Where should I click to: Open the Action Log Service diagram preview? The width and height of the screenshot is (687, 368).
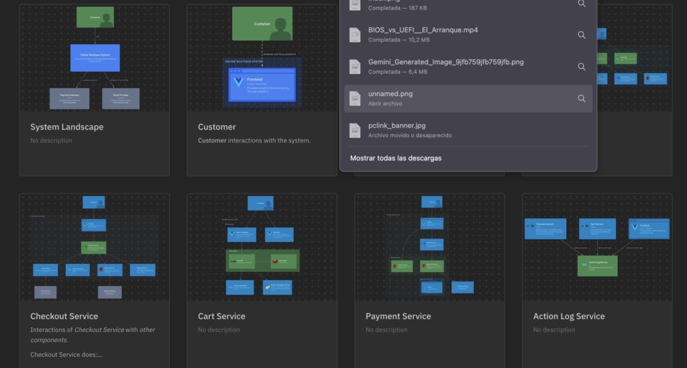pos(597,247)
